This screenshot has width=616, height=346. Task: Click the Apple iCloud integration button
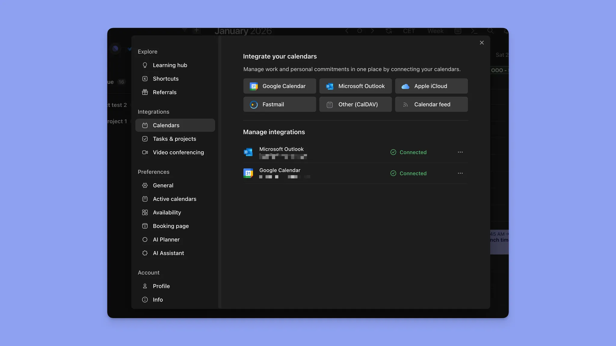[x=431, y=86]
